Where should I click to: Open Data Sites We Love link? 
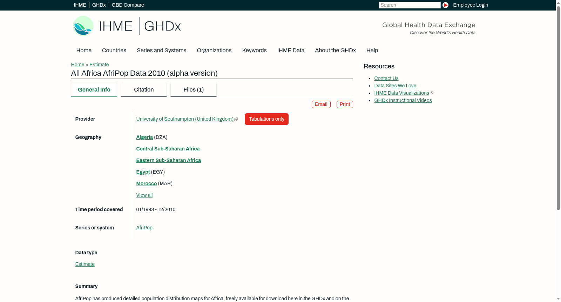[395, 86]
